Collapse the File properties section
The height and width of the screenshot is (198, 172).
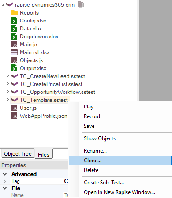pos(5,188)
